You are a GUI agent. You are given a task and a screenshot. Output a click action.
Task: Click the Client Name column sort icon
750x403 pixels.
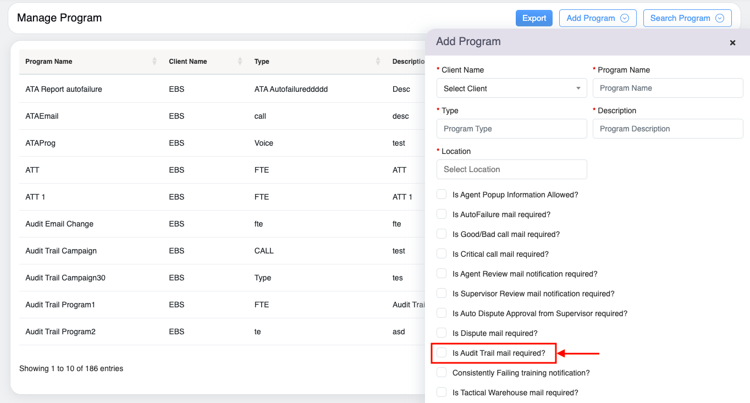240,62
